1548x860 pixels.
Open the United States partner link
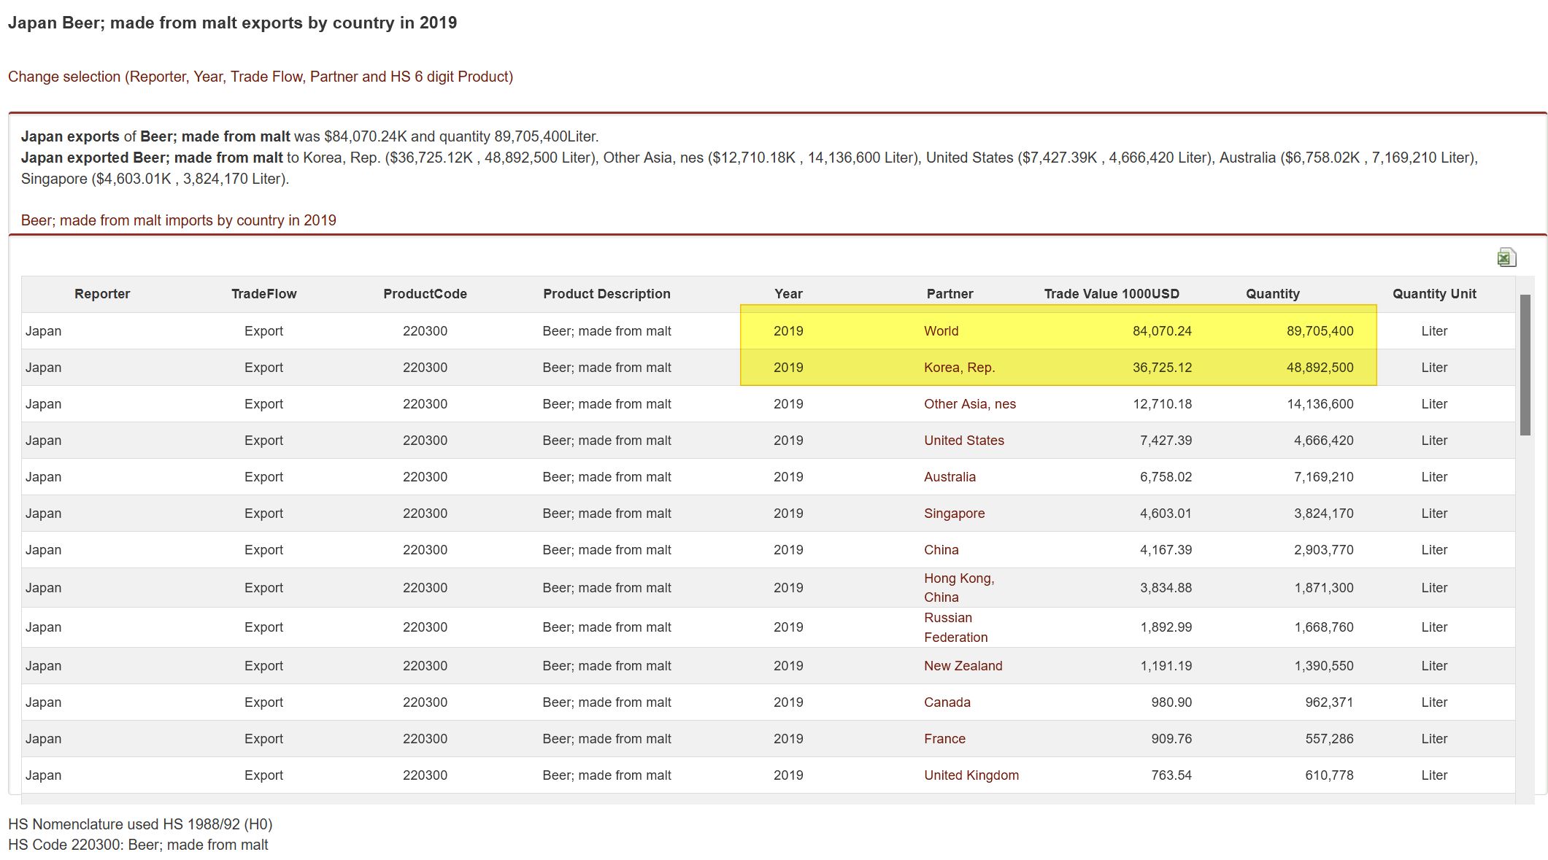pos(963,441)
